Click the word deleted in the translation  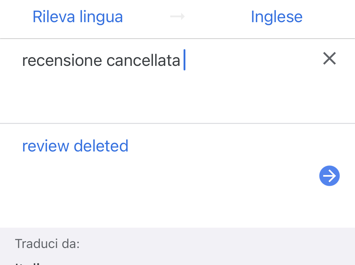click(101, 146)
